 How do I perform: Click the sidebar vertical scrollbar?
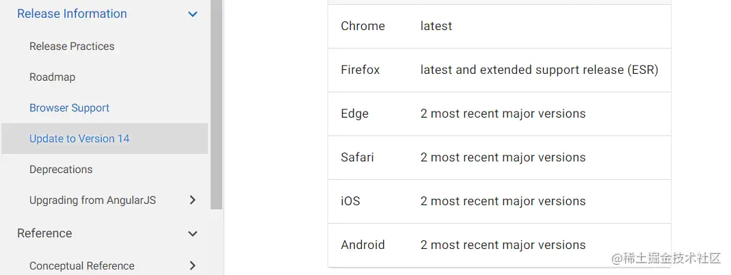216,103
